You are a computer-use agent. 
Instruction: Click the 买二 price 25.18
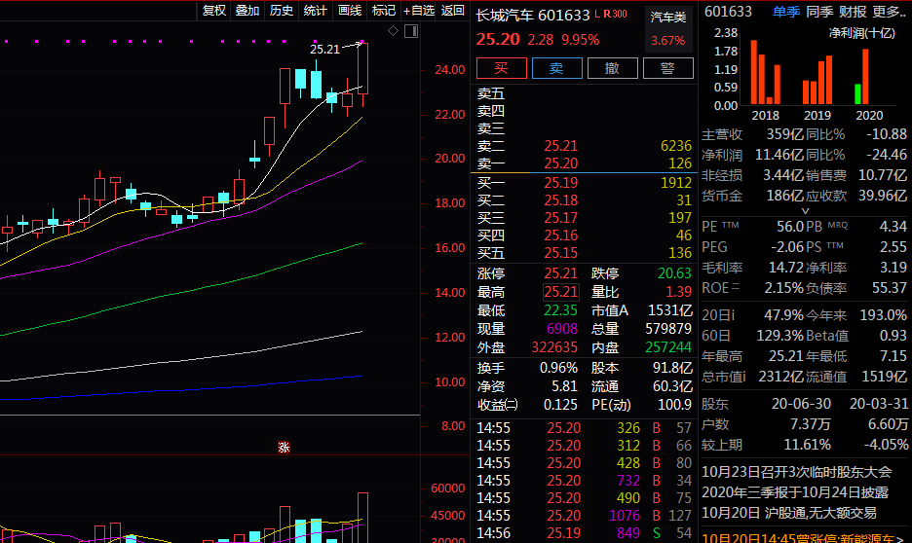click(560, 200)
